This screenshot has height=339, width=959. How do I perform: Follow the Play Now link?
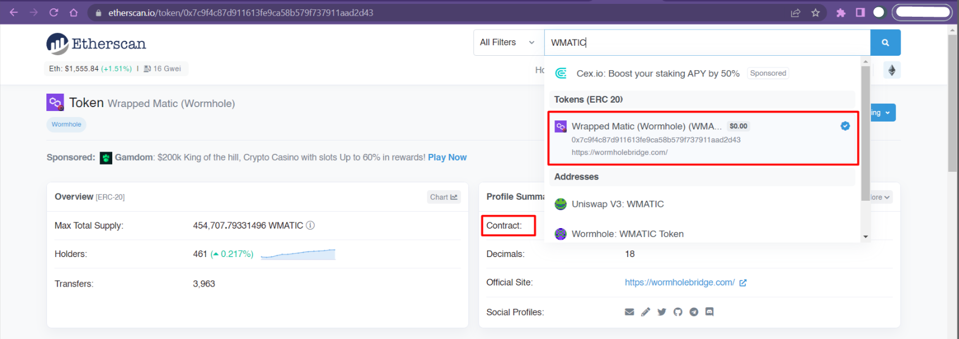447,157
